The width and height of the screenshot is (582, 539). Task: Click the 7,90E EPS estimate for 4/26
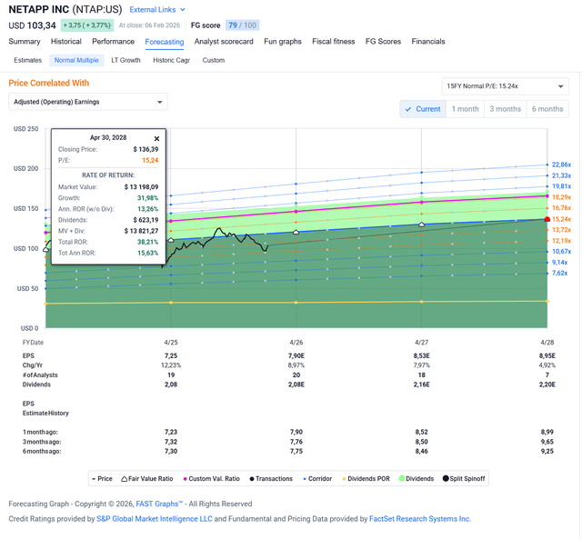point(296,355)
